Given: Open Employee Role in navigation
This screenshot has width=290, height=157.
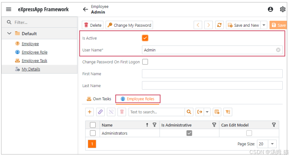Looking at the screenshot, I should coord(34,52).
